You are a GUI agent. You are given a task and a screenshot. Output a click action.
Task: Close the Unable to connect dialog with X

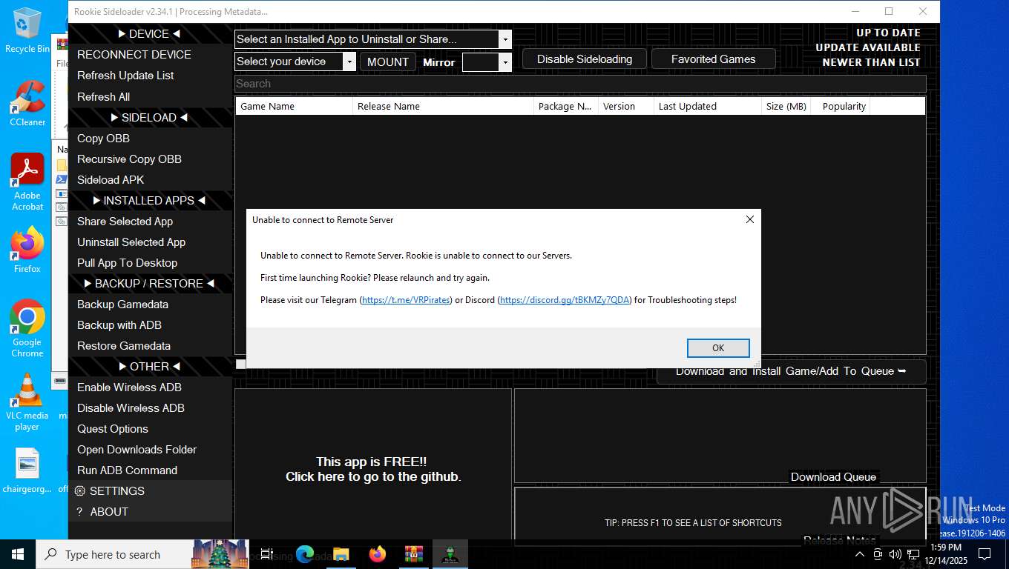749,220
